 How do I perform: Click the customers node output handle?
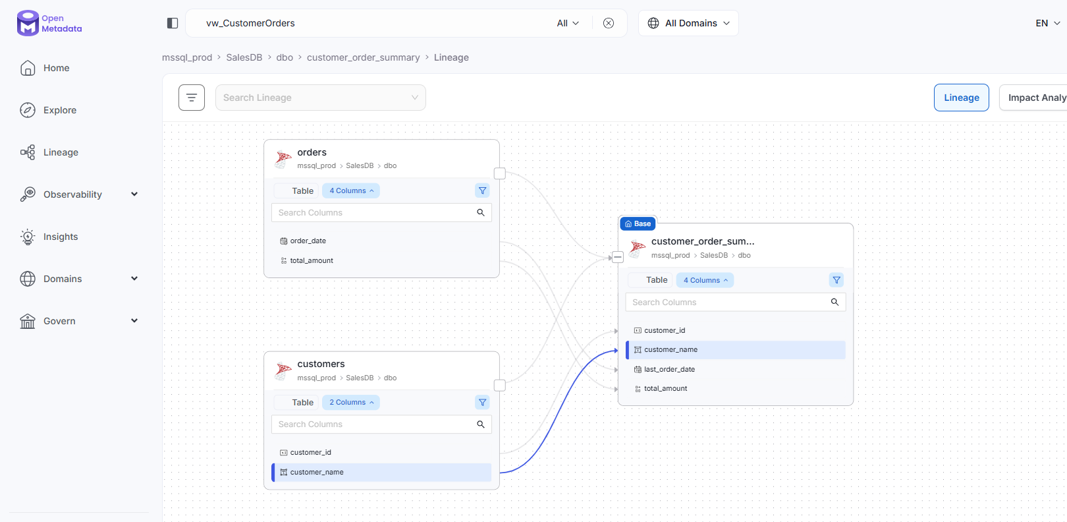click(500, 386)
